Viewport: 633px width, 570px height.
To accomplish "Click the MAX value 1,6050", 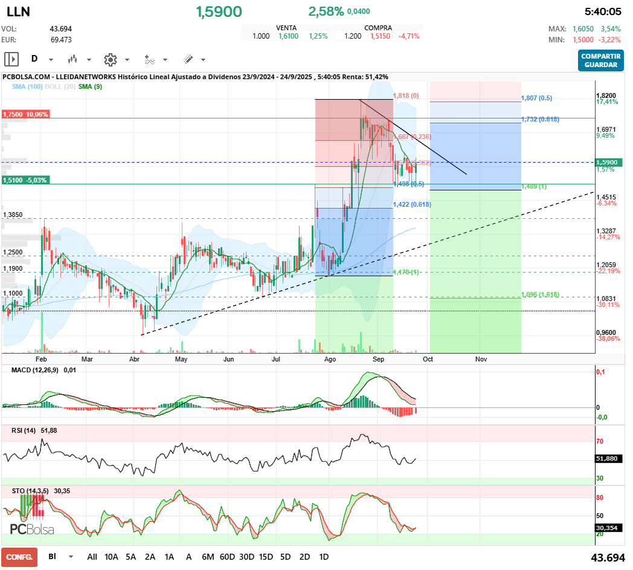I will tap(583, 28).
